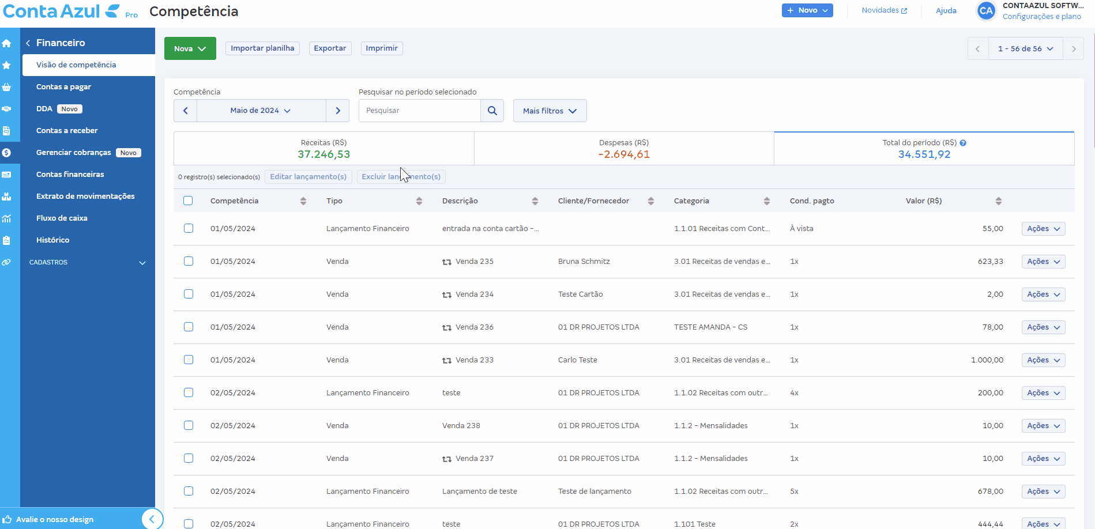Image resolution: width=1095 pixels, height=529 pixels.
Task: Check the row for Venda 235
Action: coord(189,261)
